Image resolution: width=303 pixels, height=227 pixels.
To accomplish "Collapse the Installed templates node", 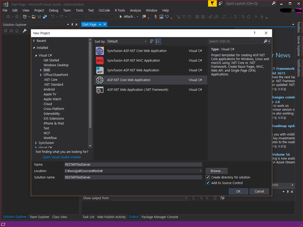I will click(34, 47).
